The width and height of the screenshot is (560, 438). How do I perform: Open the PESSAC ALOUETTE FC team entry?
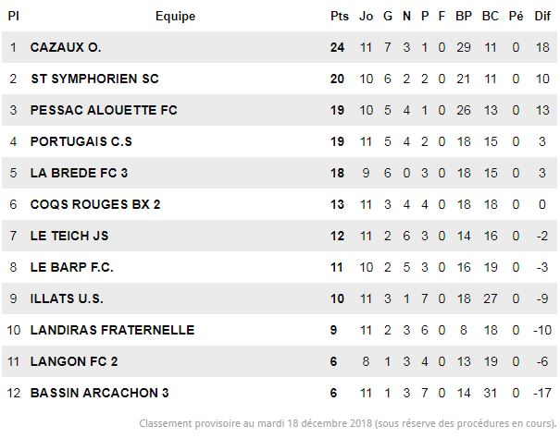pos(104,110)
